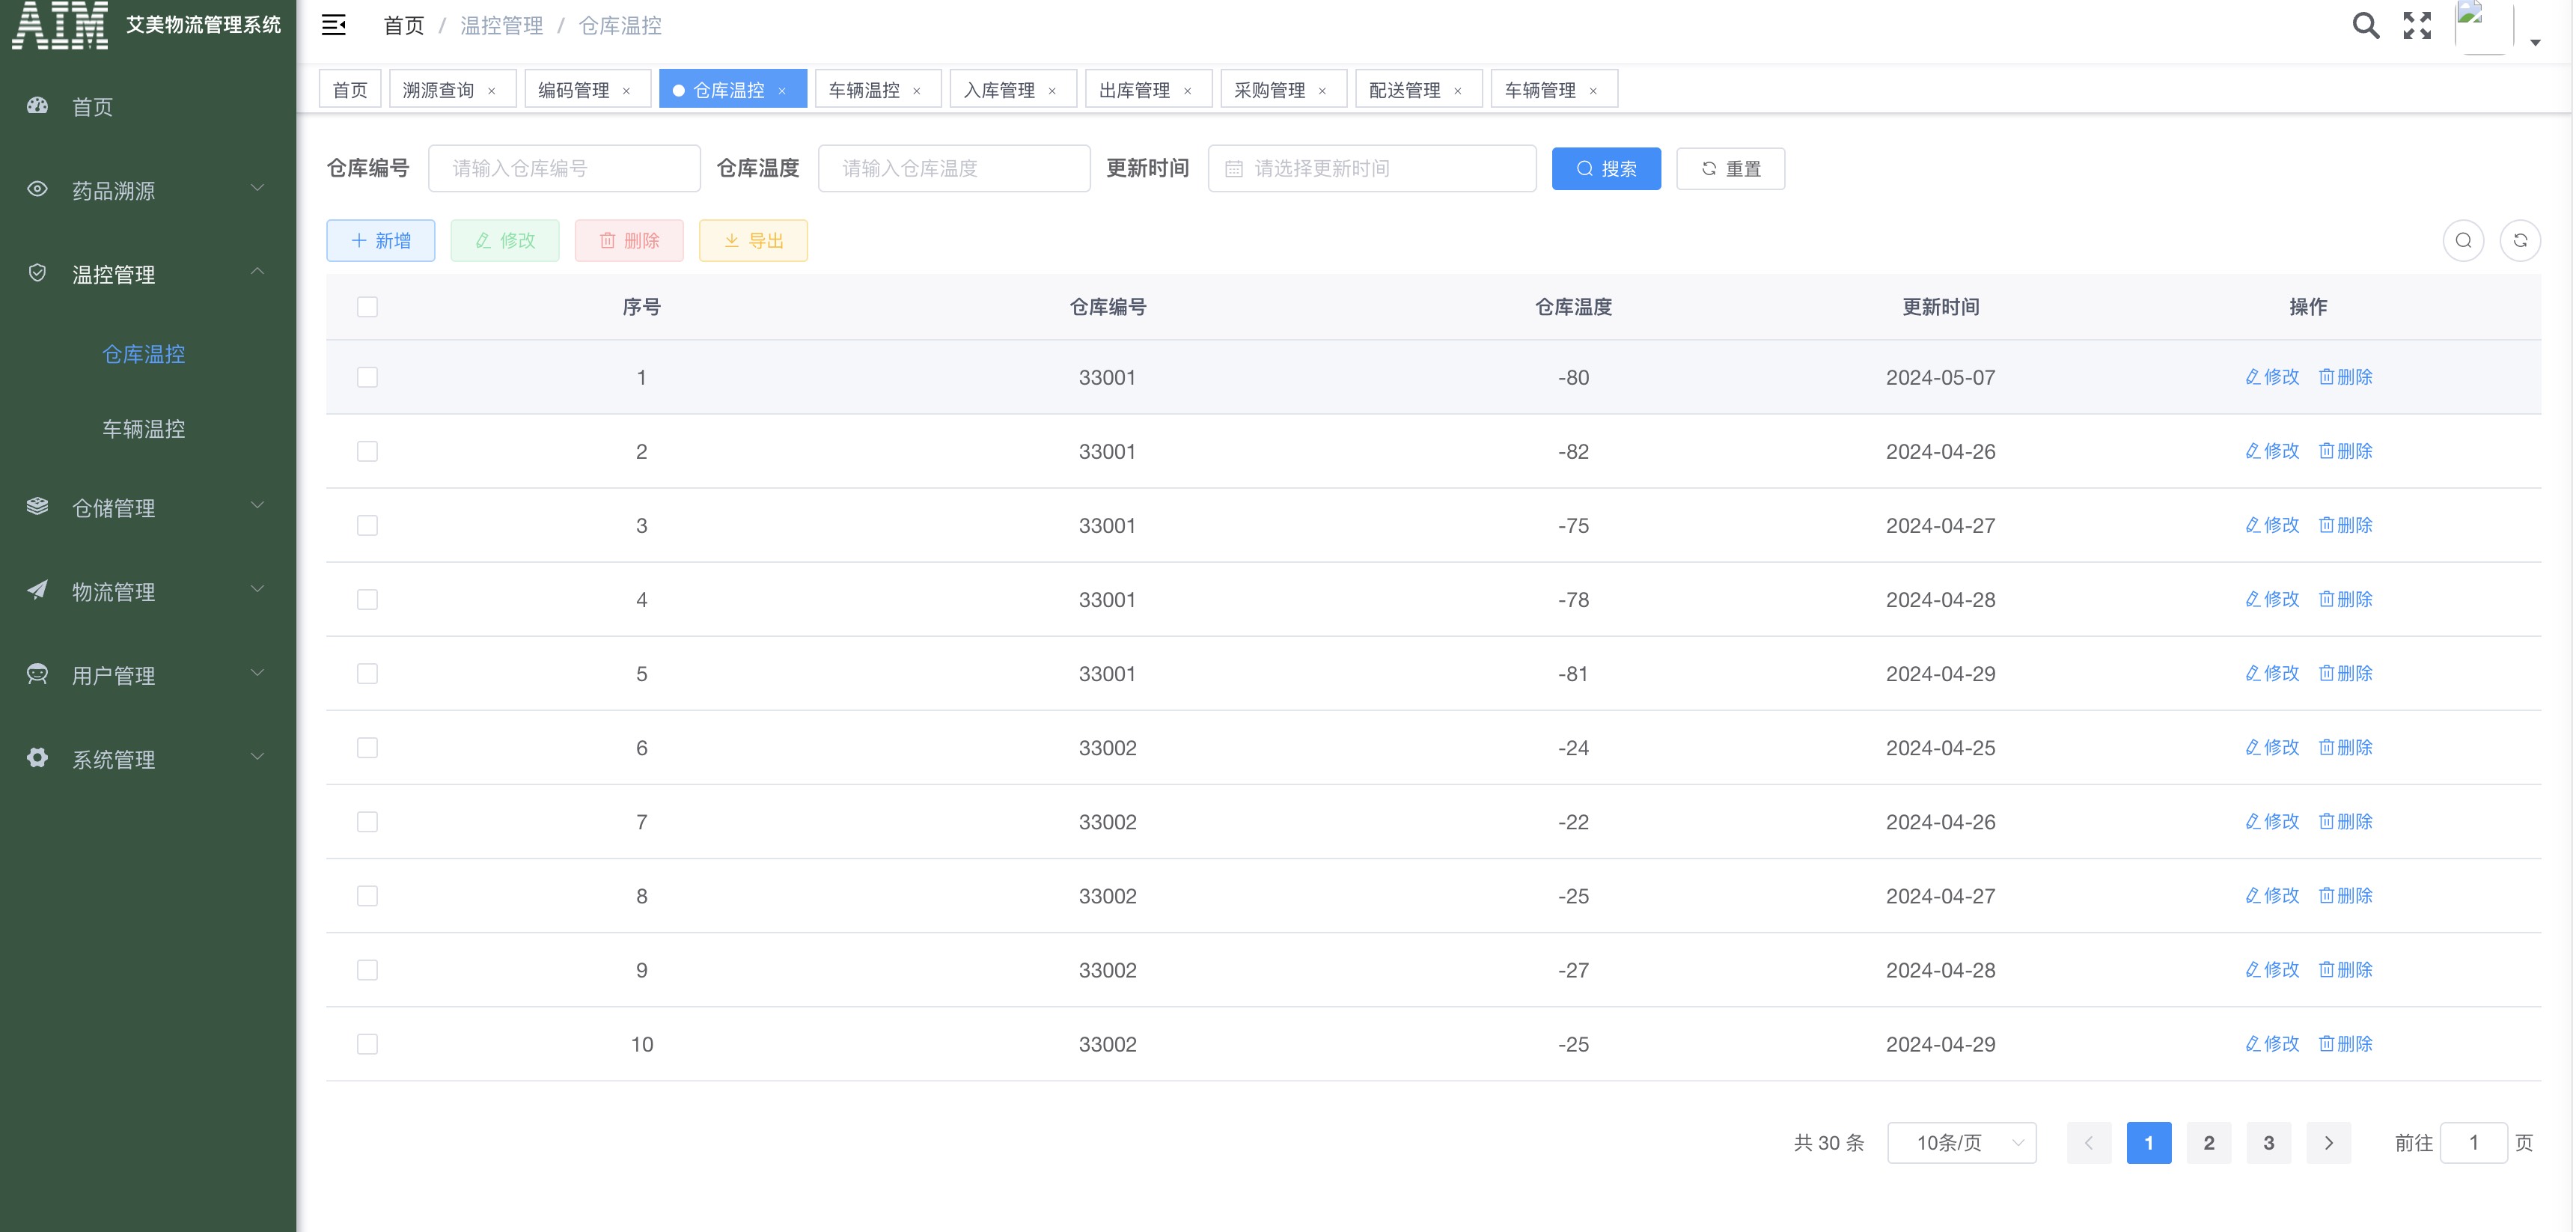Screen dimensions: 2576x1232
Task: Close the 仓库温控 tab
Action: tap(782, 91)
